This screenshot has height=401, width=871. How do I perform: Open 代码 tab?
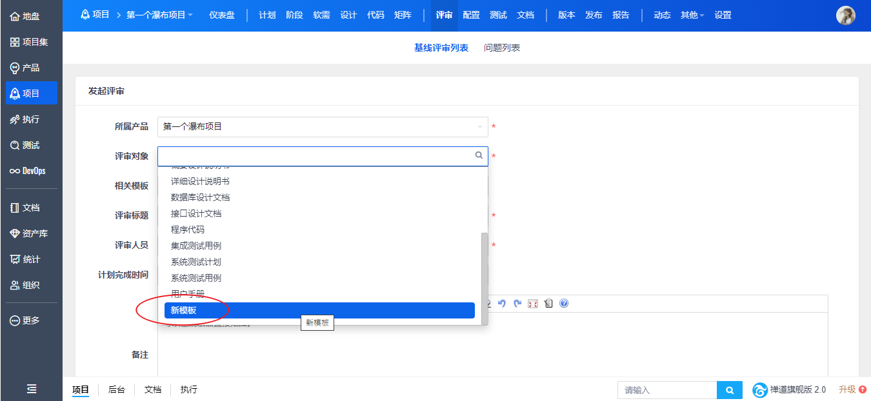click(375, 15)
